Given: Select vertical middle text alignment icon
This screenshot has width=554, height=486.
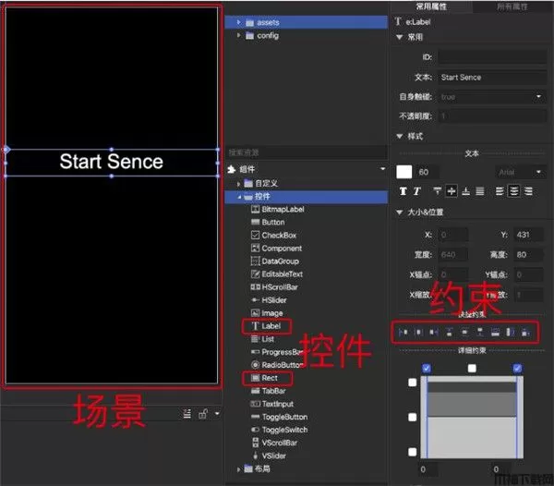Looking at the screenshot, I should (x=452, y=191).
